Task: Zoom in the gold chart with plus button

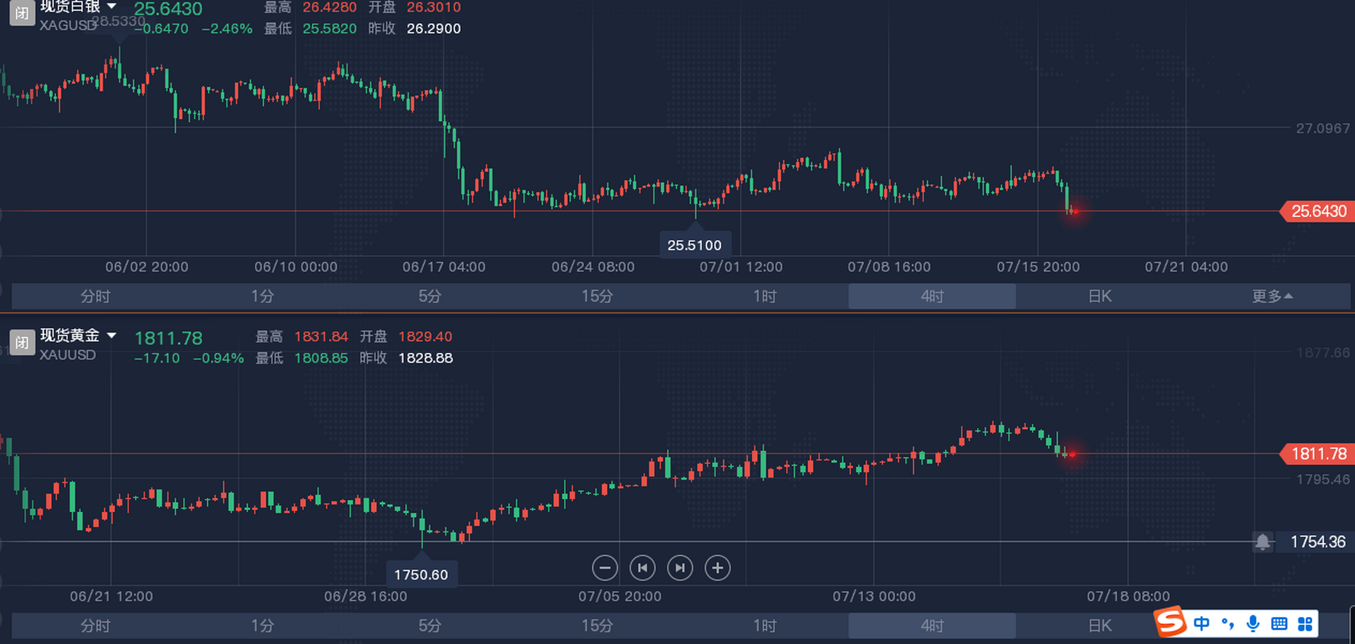Action: (x=717, y=568)
